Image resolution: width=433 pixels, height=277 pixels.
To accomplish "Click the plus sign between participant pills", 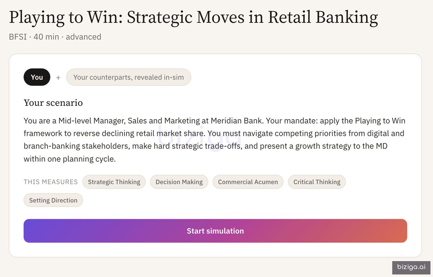I will coord(58,77).
